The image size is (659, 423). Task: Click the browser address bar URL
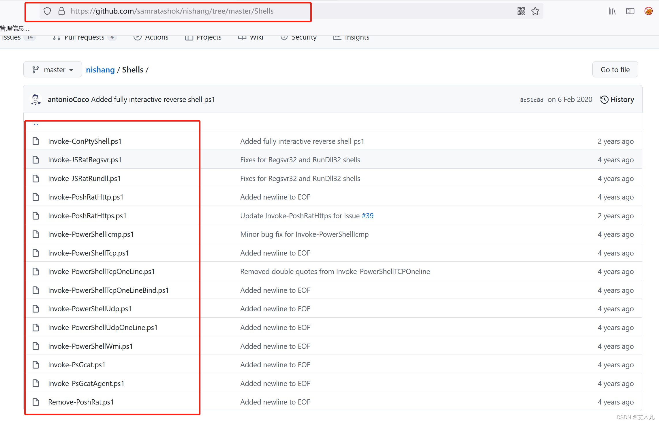[x=172, y=11]
